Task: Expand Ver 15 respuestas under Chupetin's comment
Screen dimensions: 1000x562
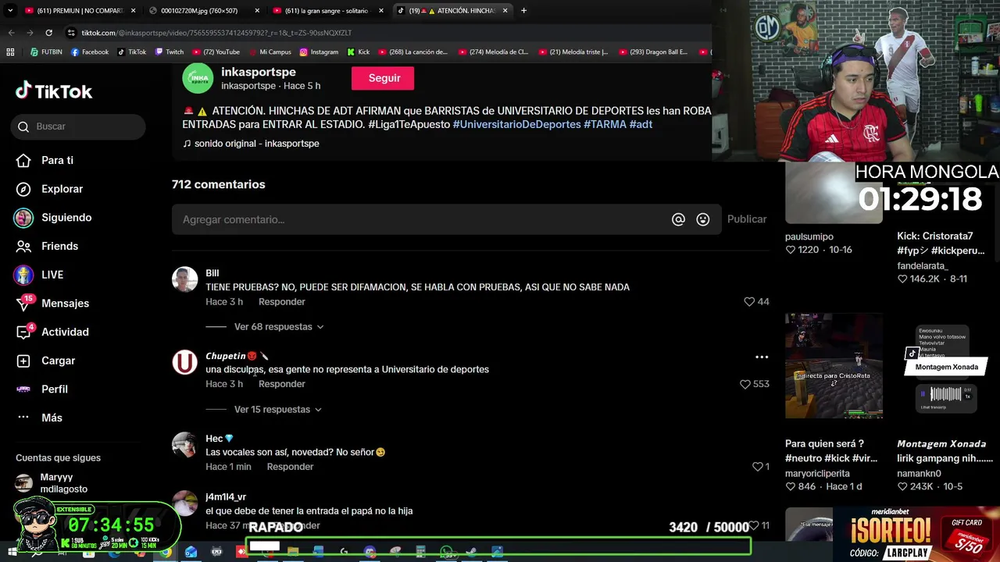Action: coord(278,410)
